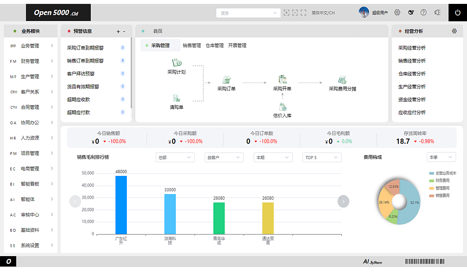467x272 pixels.
Task: Open 销售订单到期报警 row with 8
Action: [x=96, y=61]
